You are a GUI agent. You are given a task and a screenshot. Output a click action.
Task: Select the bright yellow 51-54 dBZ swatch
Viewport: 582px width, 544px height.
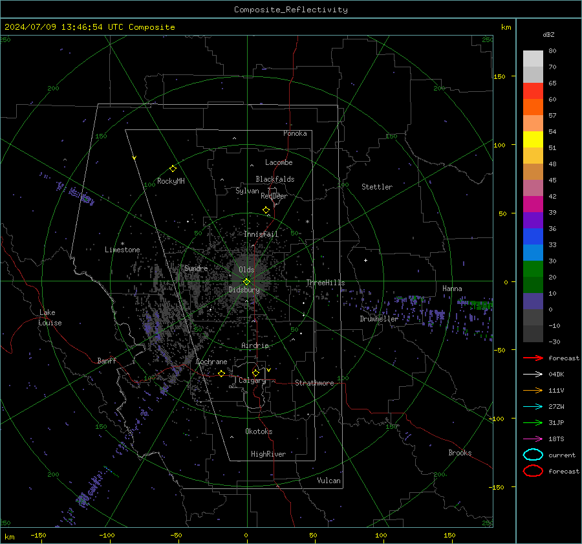[x=533, y=140]
